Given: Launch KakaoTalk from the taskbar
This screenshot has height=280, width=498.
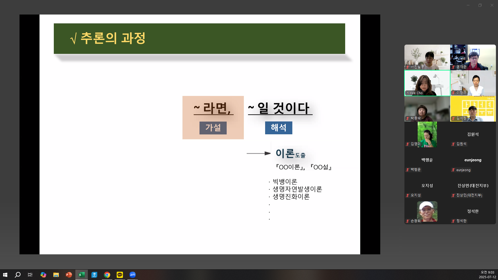Looking at the screenshot, I should pos(120,275).
